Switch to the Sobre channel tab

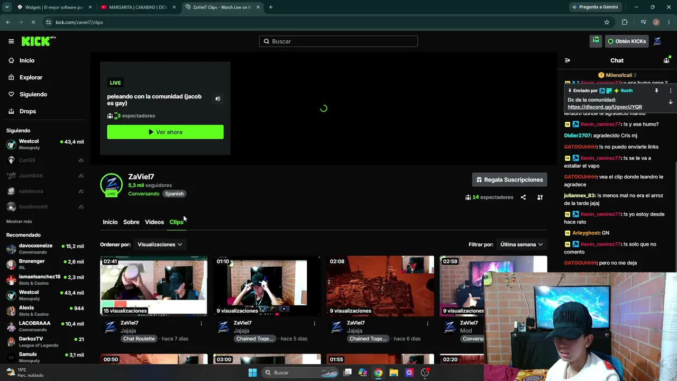131,222
